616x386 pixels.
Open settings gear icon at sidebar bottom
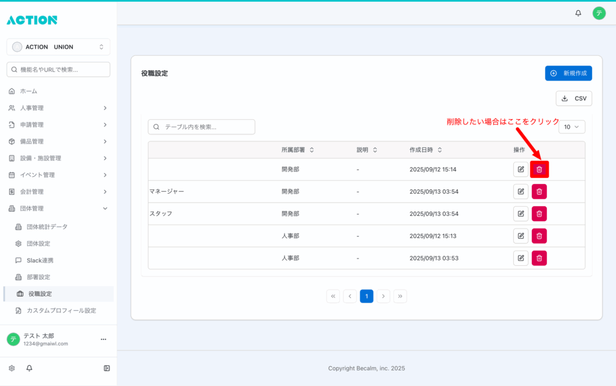(11, 368)
